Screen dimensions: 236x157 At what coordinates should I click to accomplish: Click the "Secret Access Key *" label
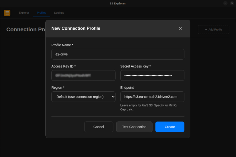click(x=135, y=66)
